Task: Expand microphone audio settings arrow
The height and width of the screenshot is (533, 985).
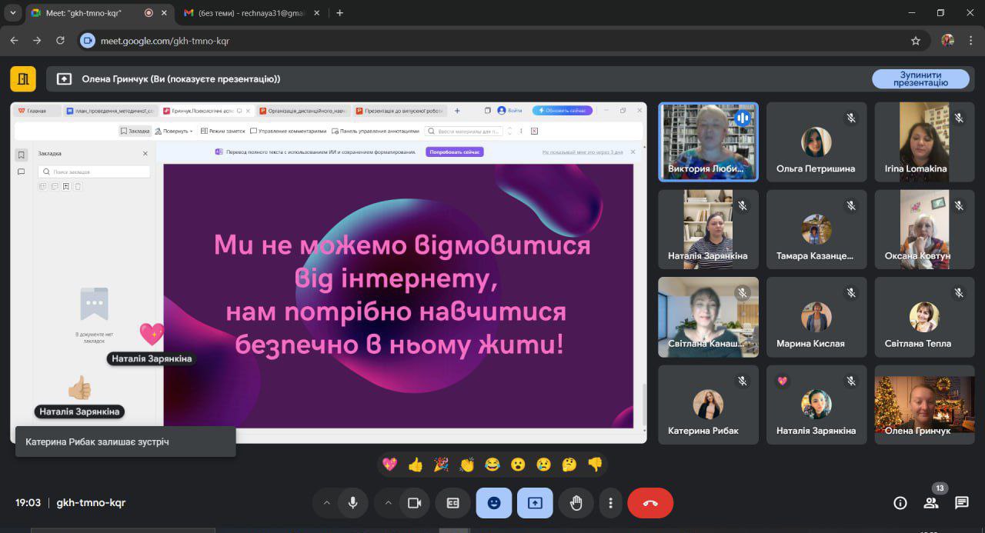Action: (x=326, y=503)
